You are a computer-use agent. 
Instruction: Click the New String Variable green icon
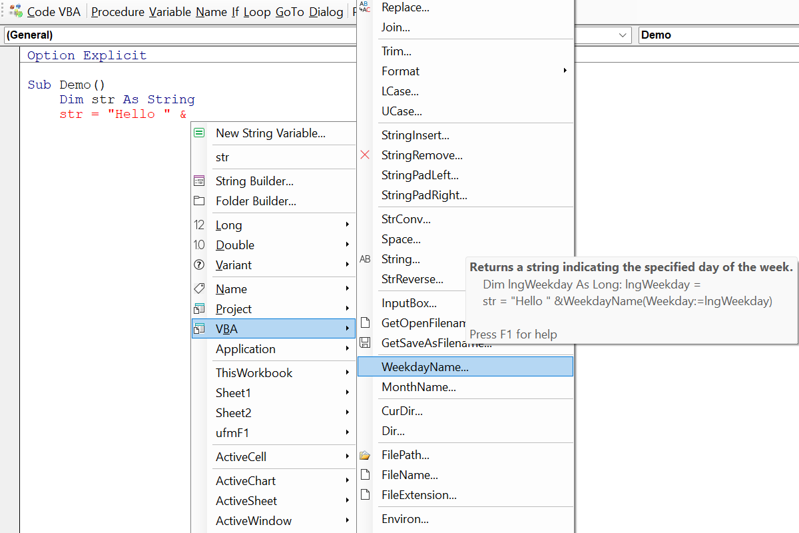[x=199, y=133]
